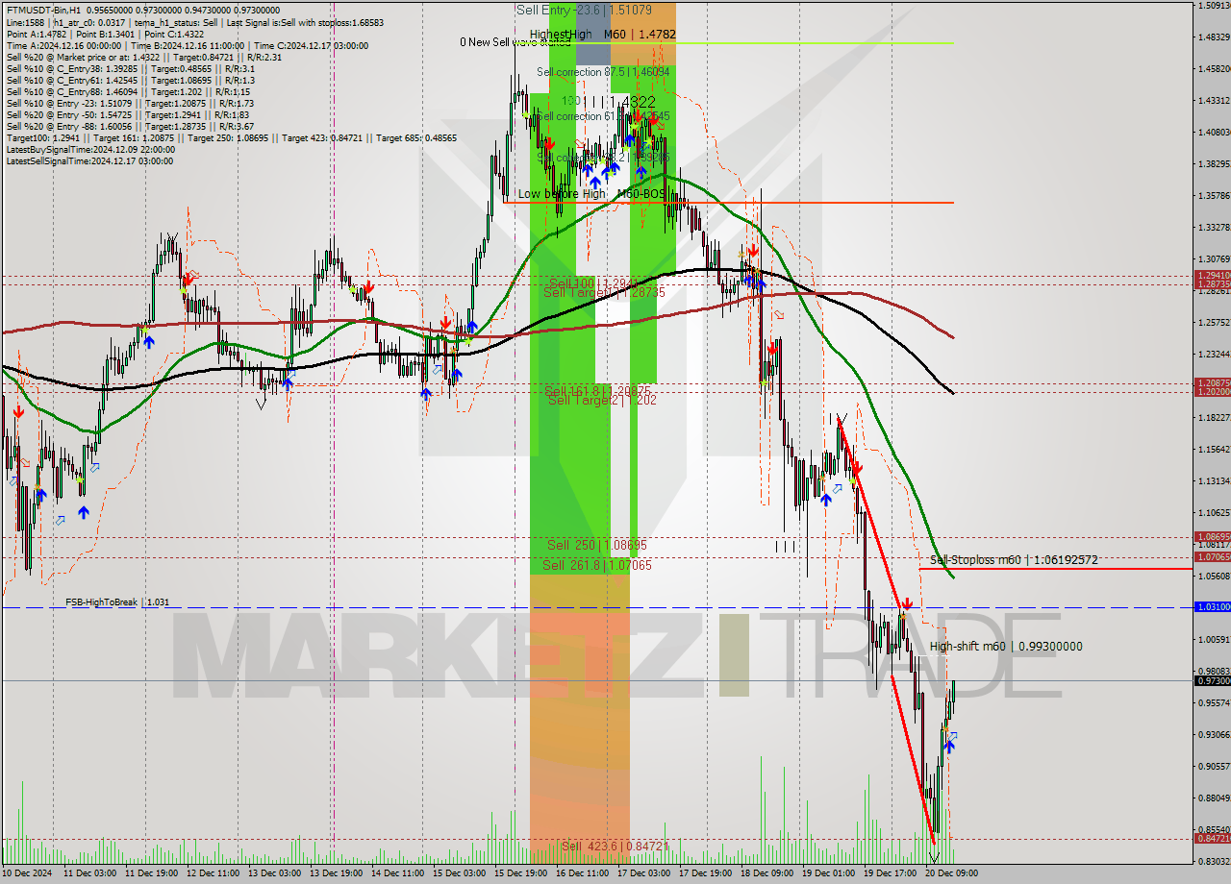Click the red 1.20200 price tag
The image size is (1231, 884).
1212,391
